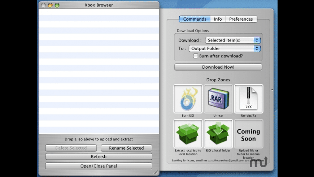The height and width of the screenshot is (177, 314).
Task: Click the Delete Selected button
Action: pos(71,148)
